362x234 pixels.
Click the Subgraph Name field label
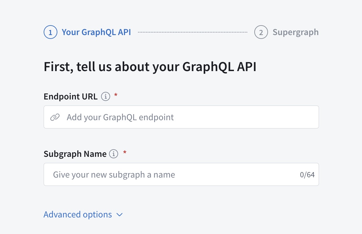pyautogui.click(x=75, y=154)
